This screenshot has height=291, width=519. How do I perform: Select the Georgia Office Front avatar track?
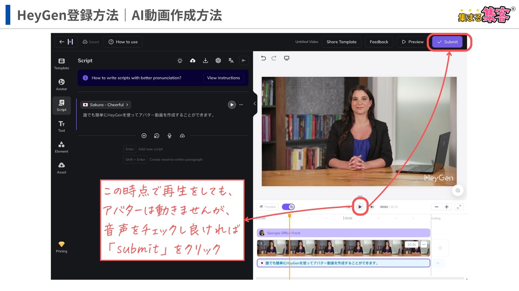point(343,233)
